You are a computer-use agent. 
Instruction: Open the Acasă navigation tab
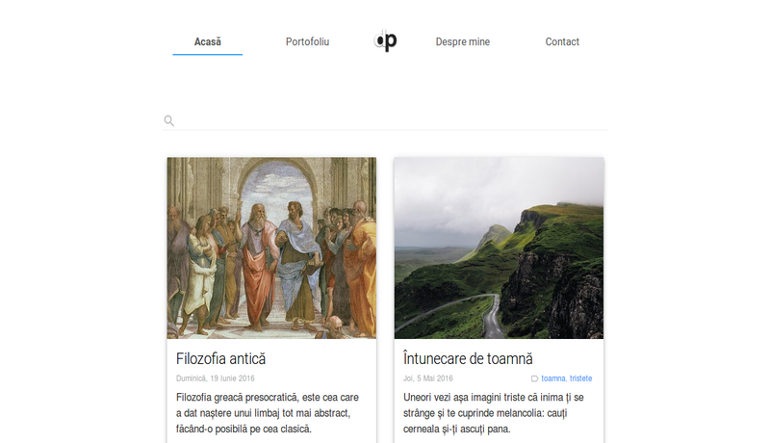[207, 41]
